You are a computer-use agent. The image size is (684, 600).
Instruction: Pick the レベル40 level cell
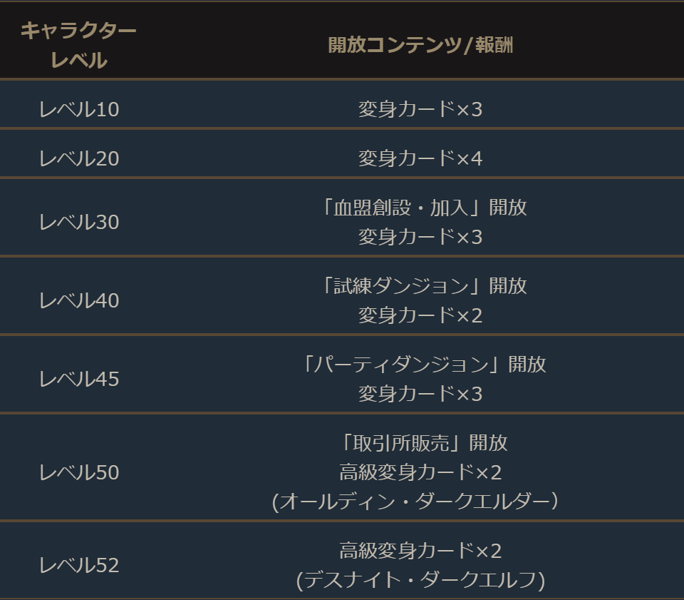pyautogui.click(x=79, y=301)
